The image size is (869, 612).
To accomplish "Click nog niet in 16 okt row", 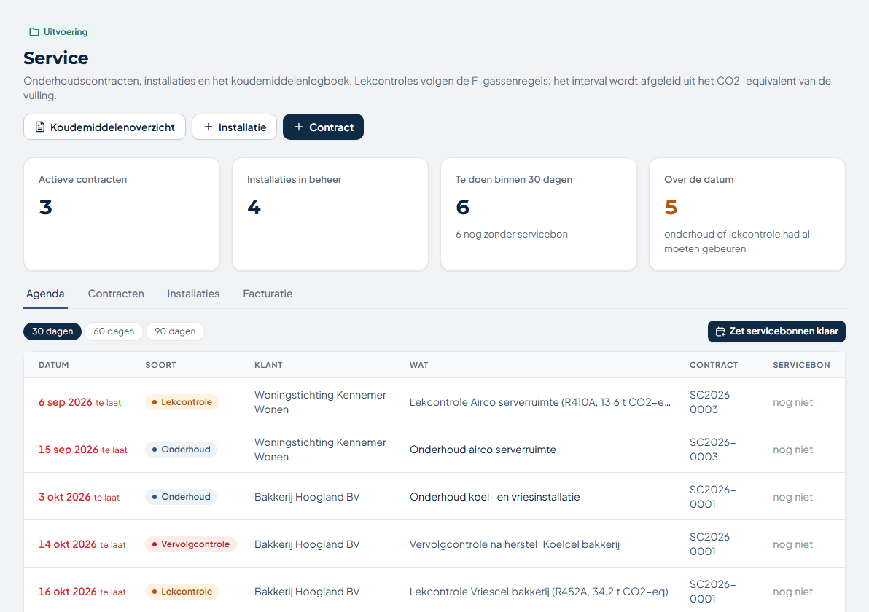I will 793,592.
